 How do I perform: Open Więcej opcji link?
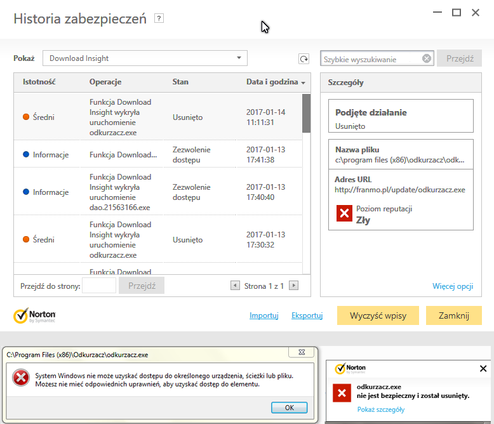point(453,286)
